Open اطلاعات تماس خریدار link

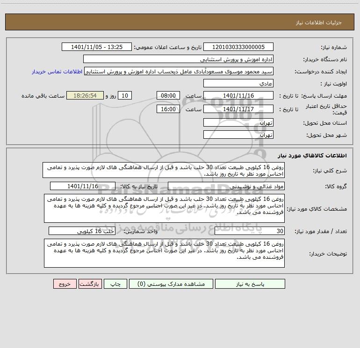click(x=57, y=71)
